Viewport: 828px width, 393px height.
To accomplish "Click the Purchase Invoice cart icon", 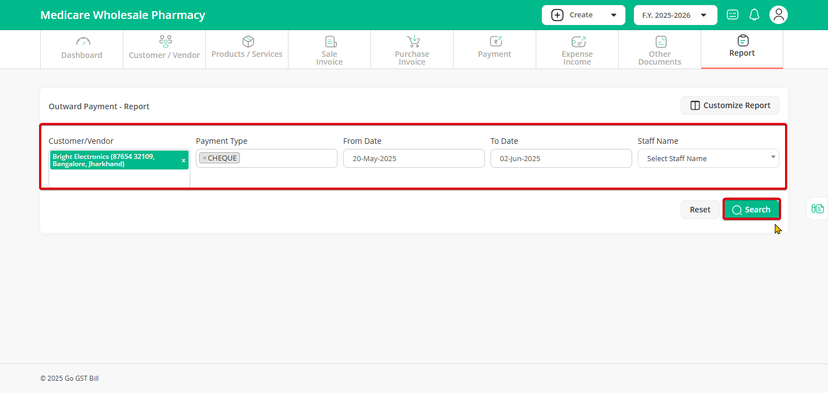I will pos(413,41).
